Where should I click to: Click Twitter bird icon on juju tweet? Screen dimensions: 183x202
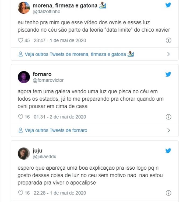pos(168,150)
